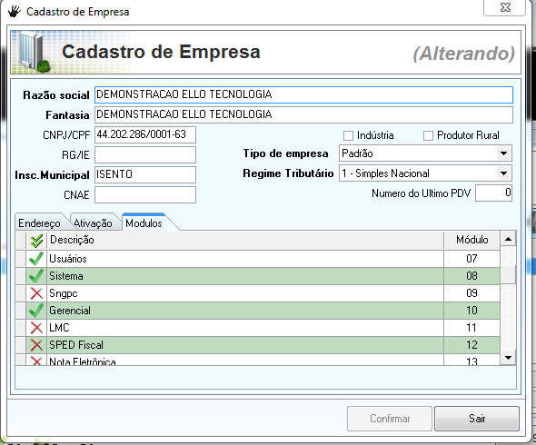Click the Módulo column header

(x=471, y=241)
